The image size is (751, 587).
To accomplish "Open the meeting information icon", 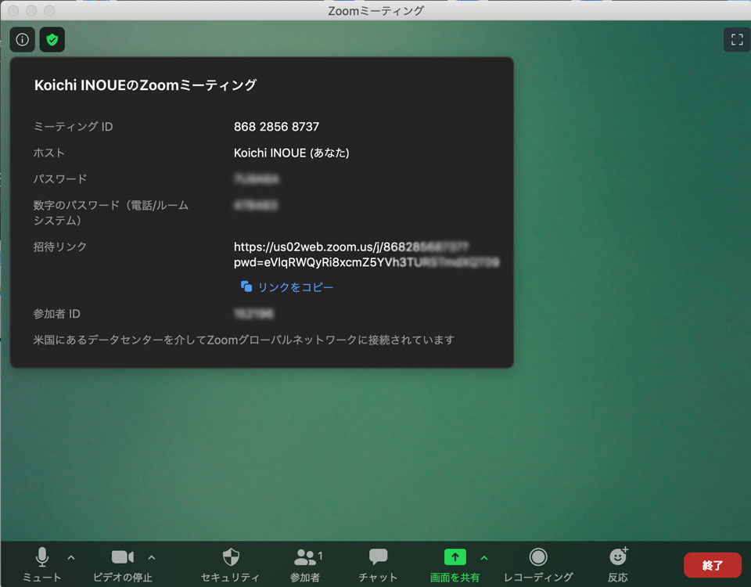I will point(23,39).
